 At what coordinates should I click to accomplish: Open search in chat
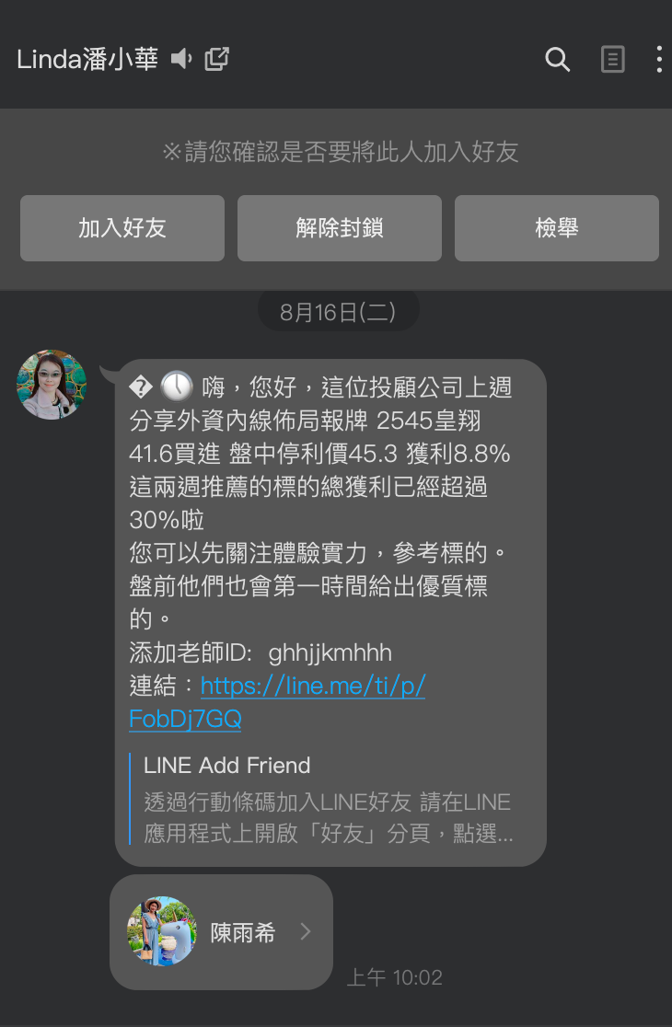coord(557,60)
